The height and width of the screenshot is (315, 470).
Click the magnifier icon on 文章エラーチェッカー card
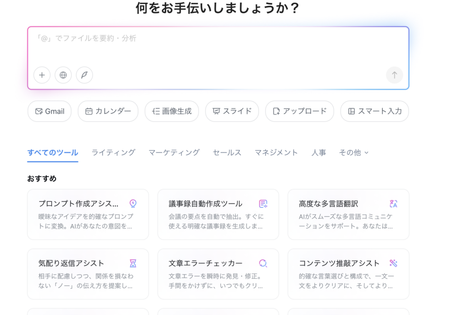point(263,263)
